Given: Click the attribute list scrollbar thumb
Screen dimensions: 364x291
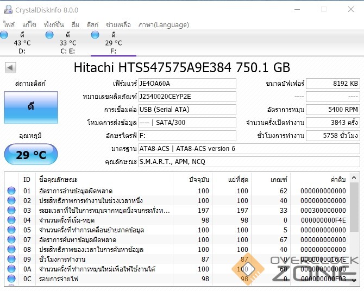Looking at the screenshot, I should (354, 207).
